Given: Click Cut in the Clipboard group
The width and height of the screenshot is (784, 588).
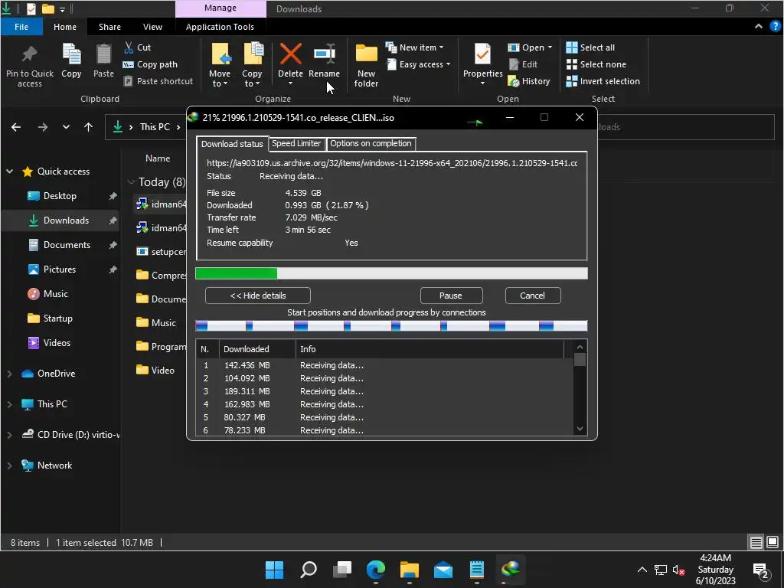Looking at the screenshot, I should (x=137, y=47).
